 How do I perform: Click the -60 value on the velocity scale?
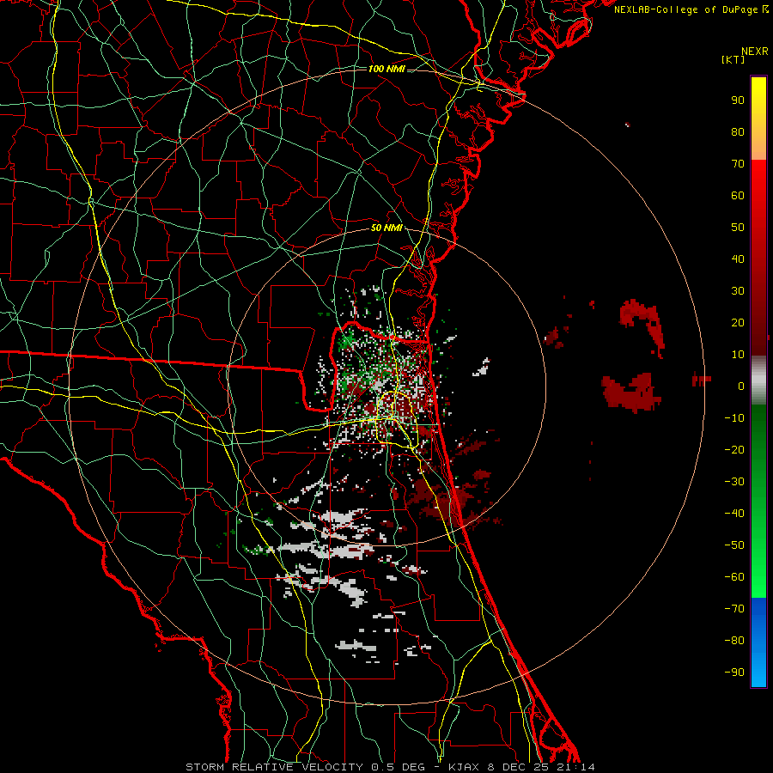734,577
